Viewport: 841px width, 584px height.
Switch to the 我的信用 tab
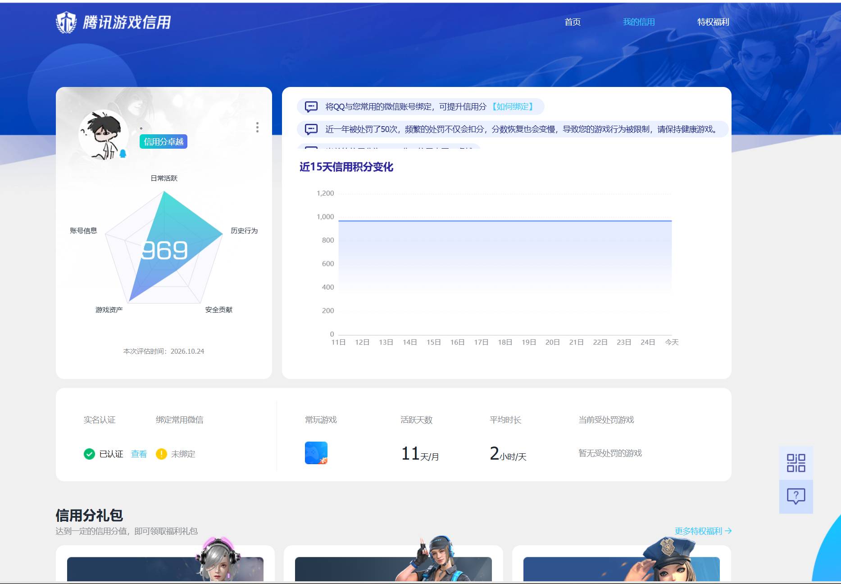pyautogui.click(x=639, y=22)
